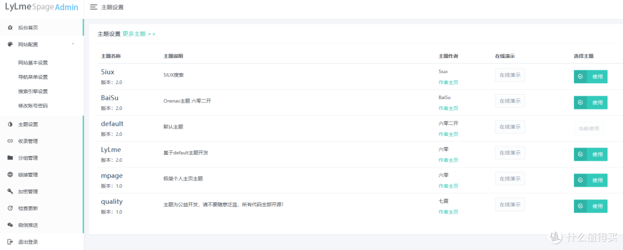Image resolution: width=623 pixels, height=250 pixels.
Task: Click the contrast icon beside 主题设置
Action: 10,124
